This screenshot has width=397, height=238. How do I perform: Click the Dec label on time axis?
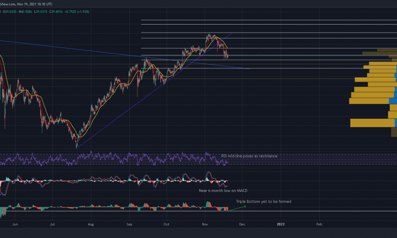[x=242, y=225]
